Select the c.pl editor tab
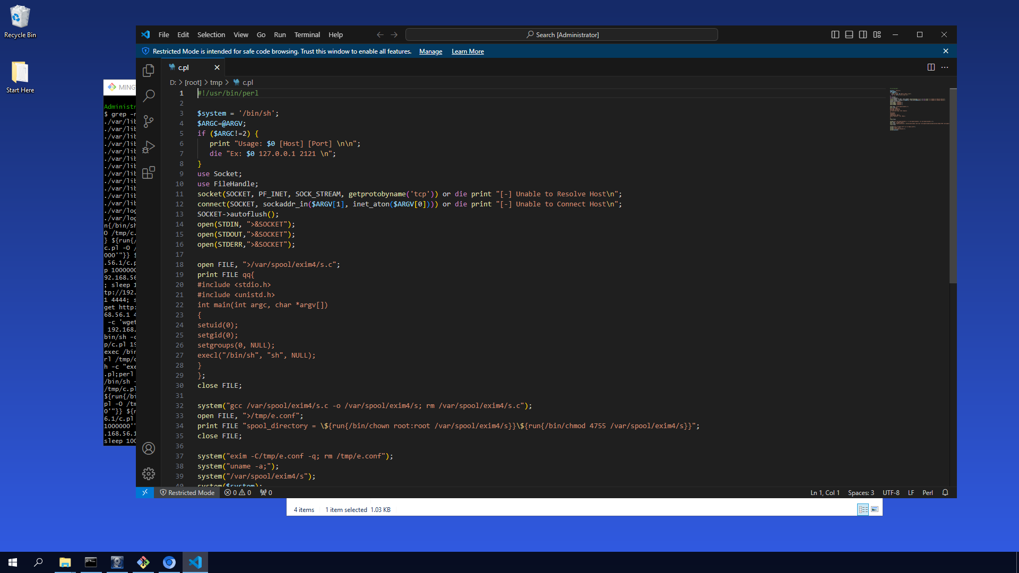The image size is (1019, 573). coord(184,67)
